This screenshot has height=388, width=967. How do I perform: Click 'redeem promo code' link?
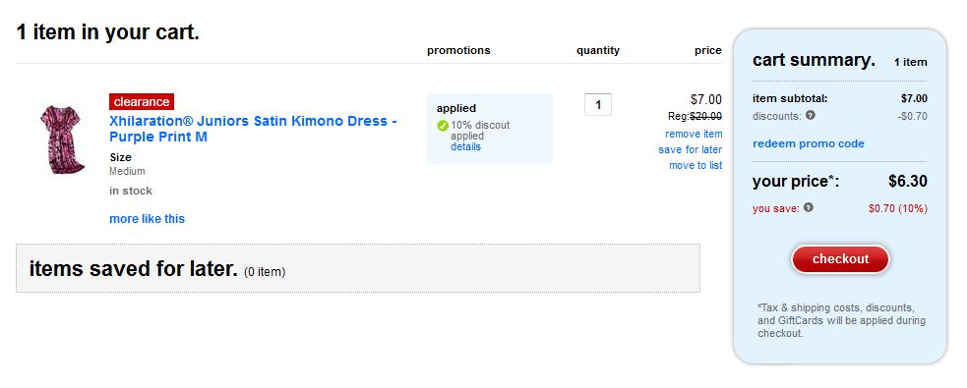(809, 143)
